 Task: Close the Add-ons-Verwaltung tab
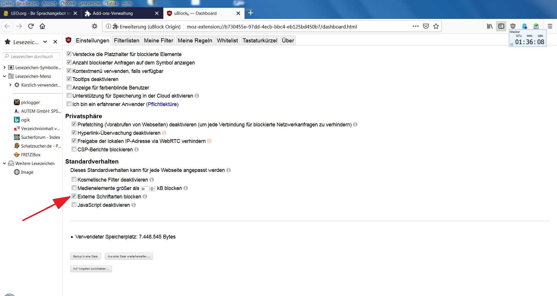coord(157,13)
